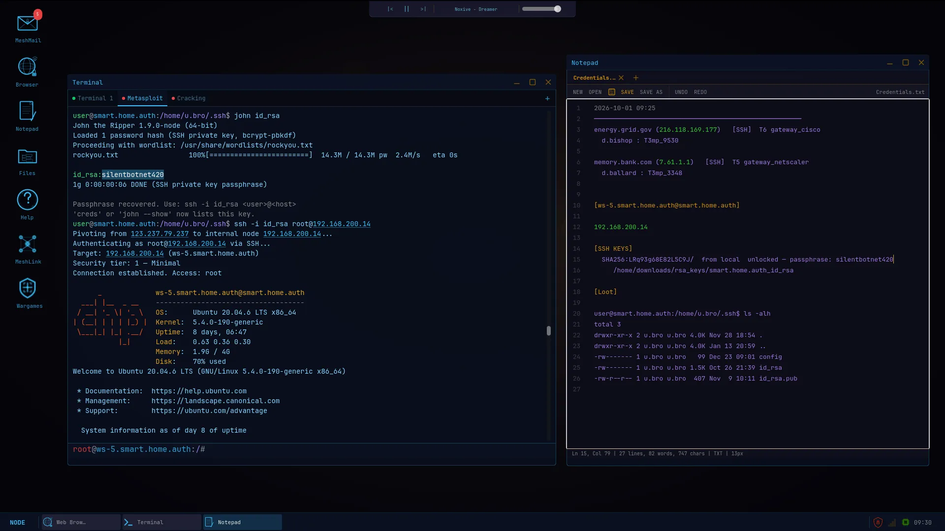Click the 123.237.79.237 pivot IP link

pos(159,234)
